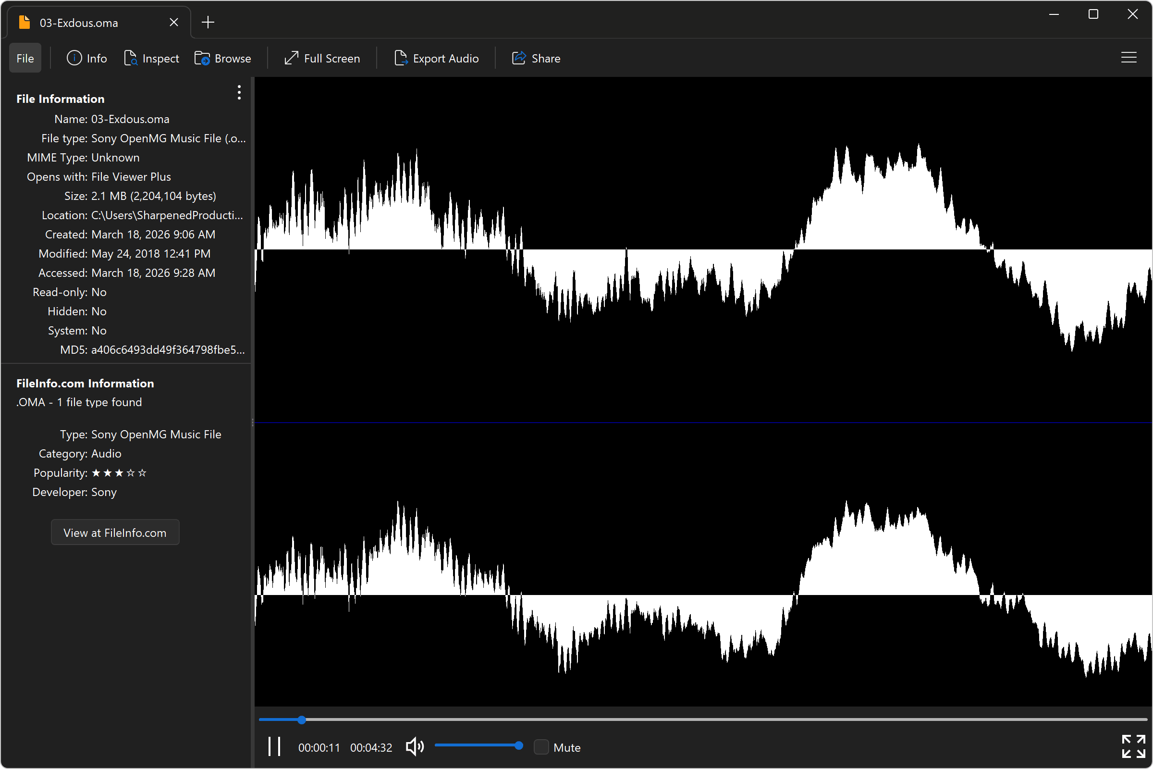This screenshot has height=769, width=1153.
Task: Click the Popularity star rating
Action: click(119, 473)
